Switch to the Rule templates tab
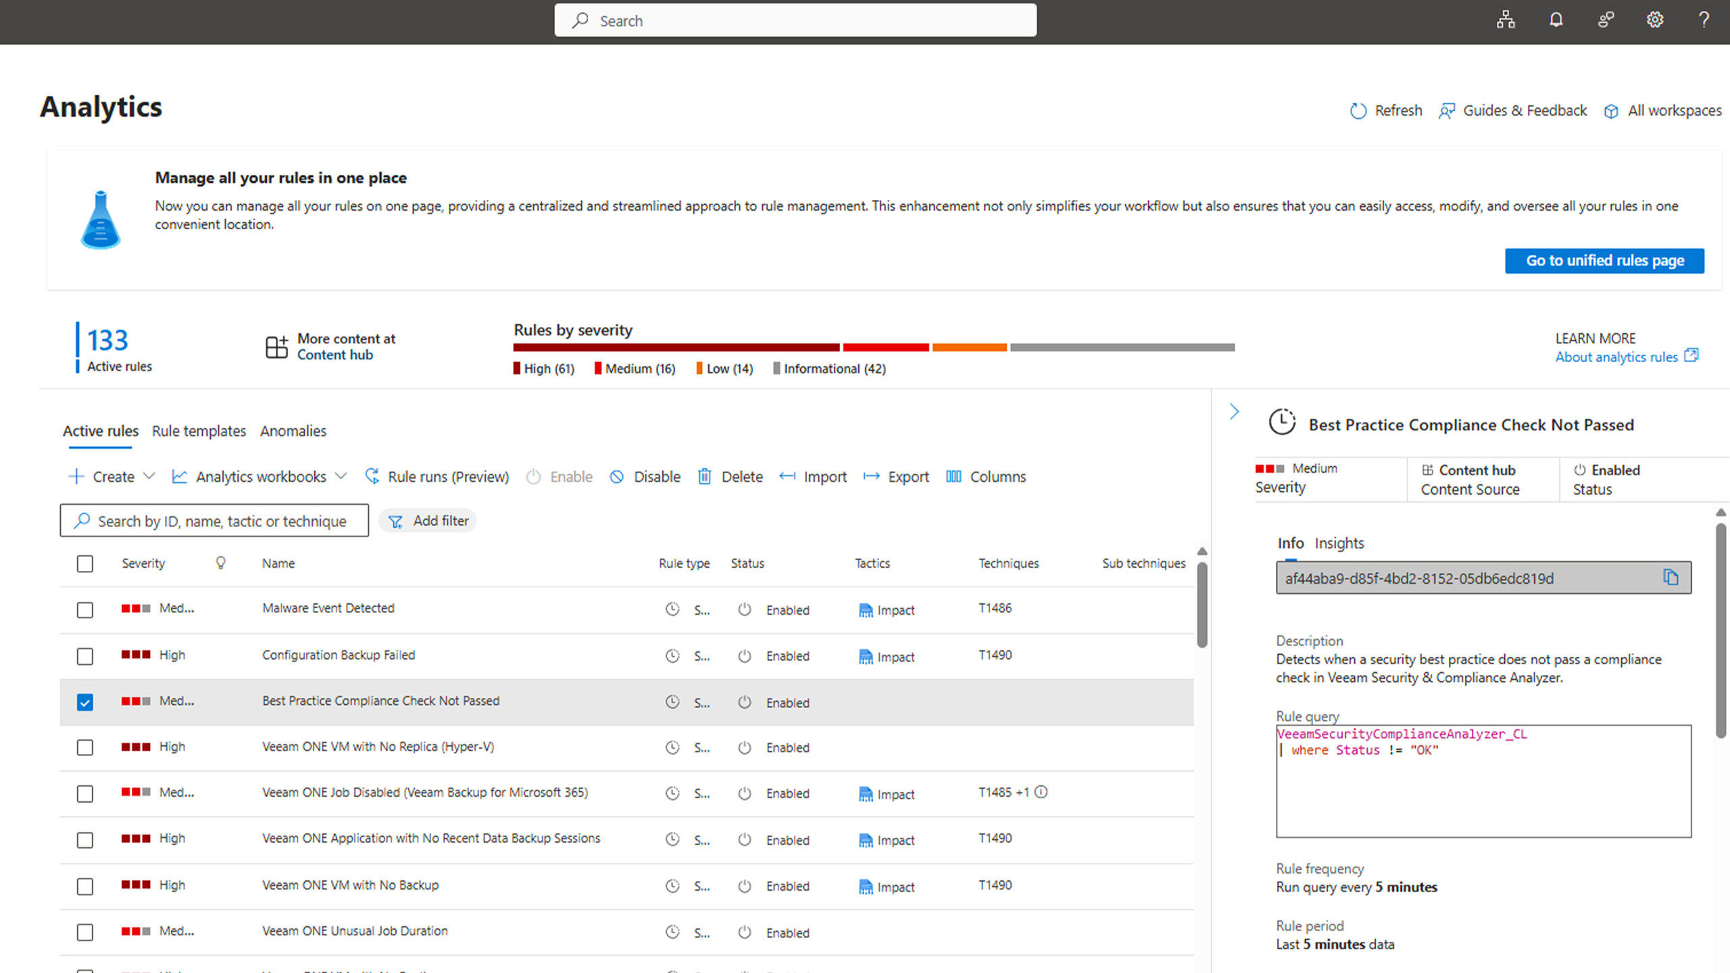Image resolution: width=1730 pixels, height=973 pixels. (199, 431)
